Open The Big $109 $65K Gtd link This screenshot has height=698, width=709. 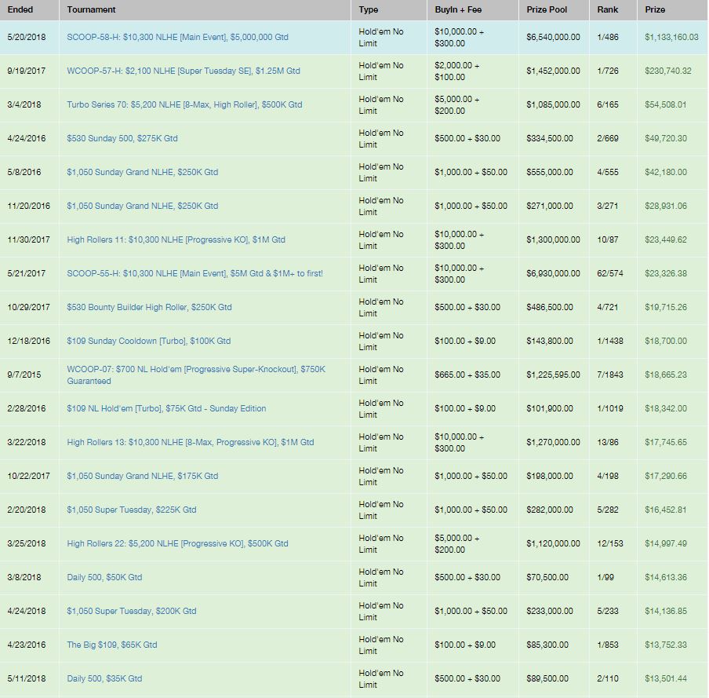point(111,645)
